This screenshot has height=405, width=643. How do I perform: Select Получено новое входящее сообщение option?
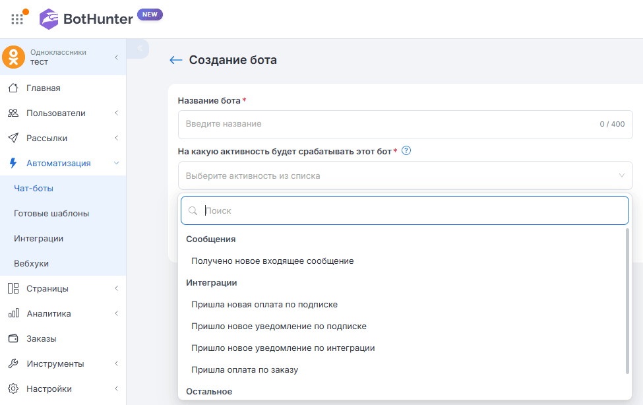click(x=272, y=261)
